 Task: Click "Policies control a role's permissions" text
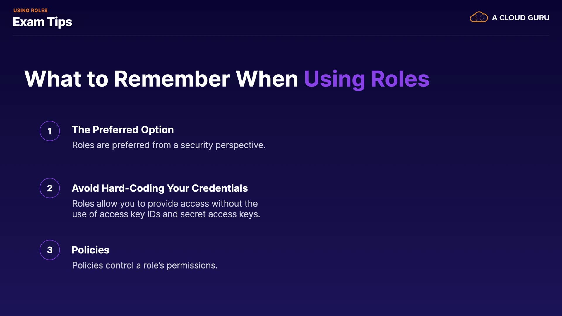tap(145, 265)
